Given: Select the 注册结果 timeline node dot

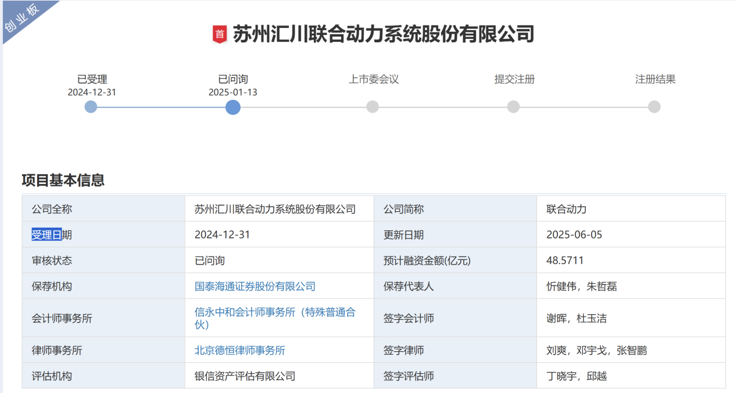Looking at the screenshot, I should (x=654, y=107).
